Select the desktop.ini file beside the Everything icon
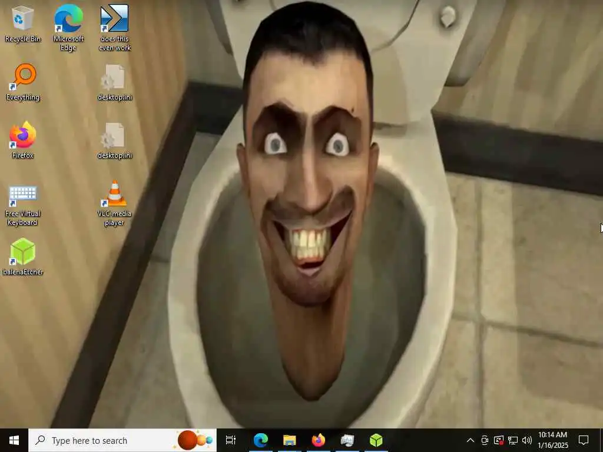Screen dimensions: 603x452 coord(115,82)
